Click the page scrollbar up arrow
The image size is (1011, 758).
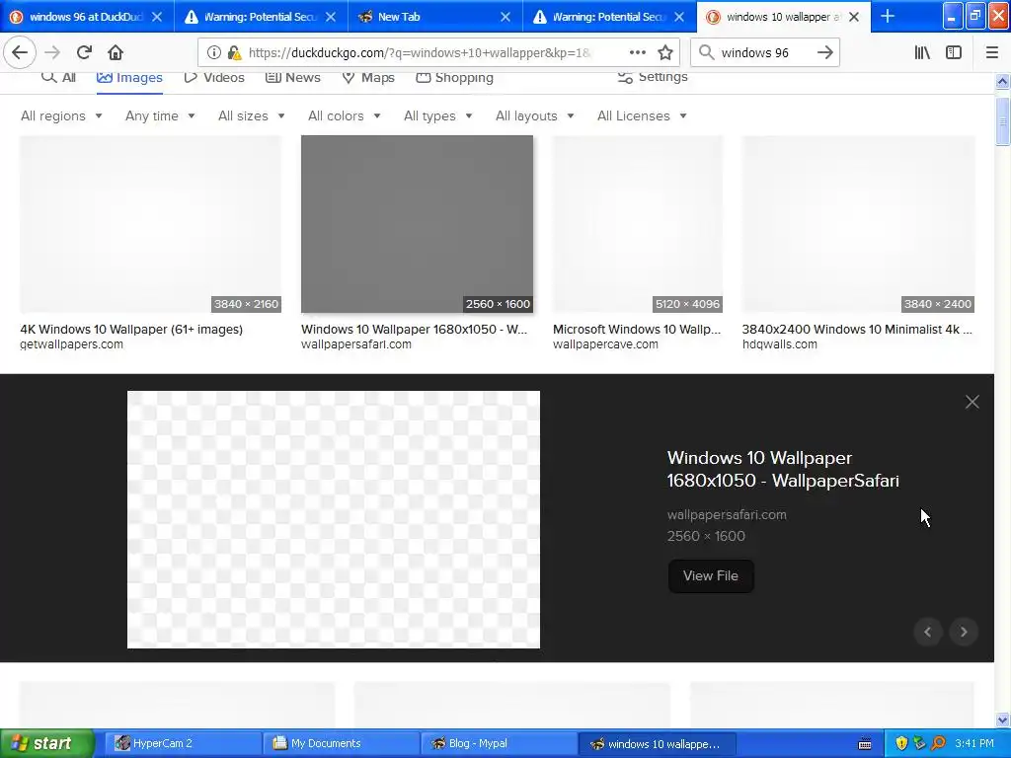(x=1002, y=81)
